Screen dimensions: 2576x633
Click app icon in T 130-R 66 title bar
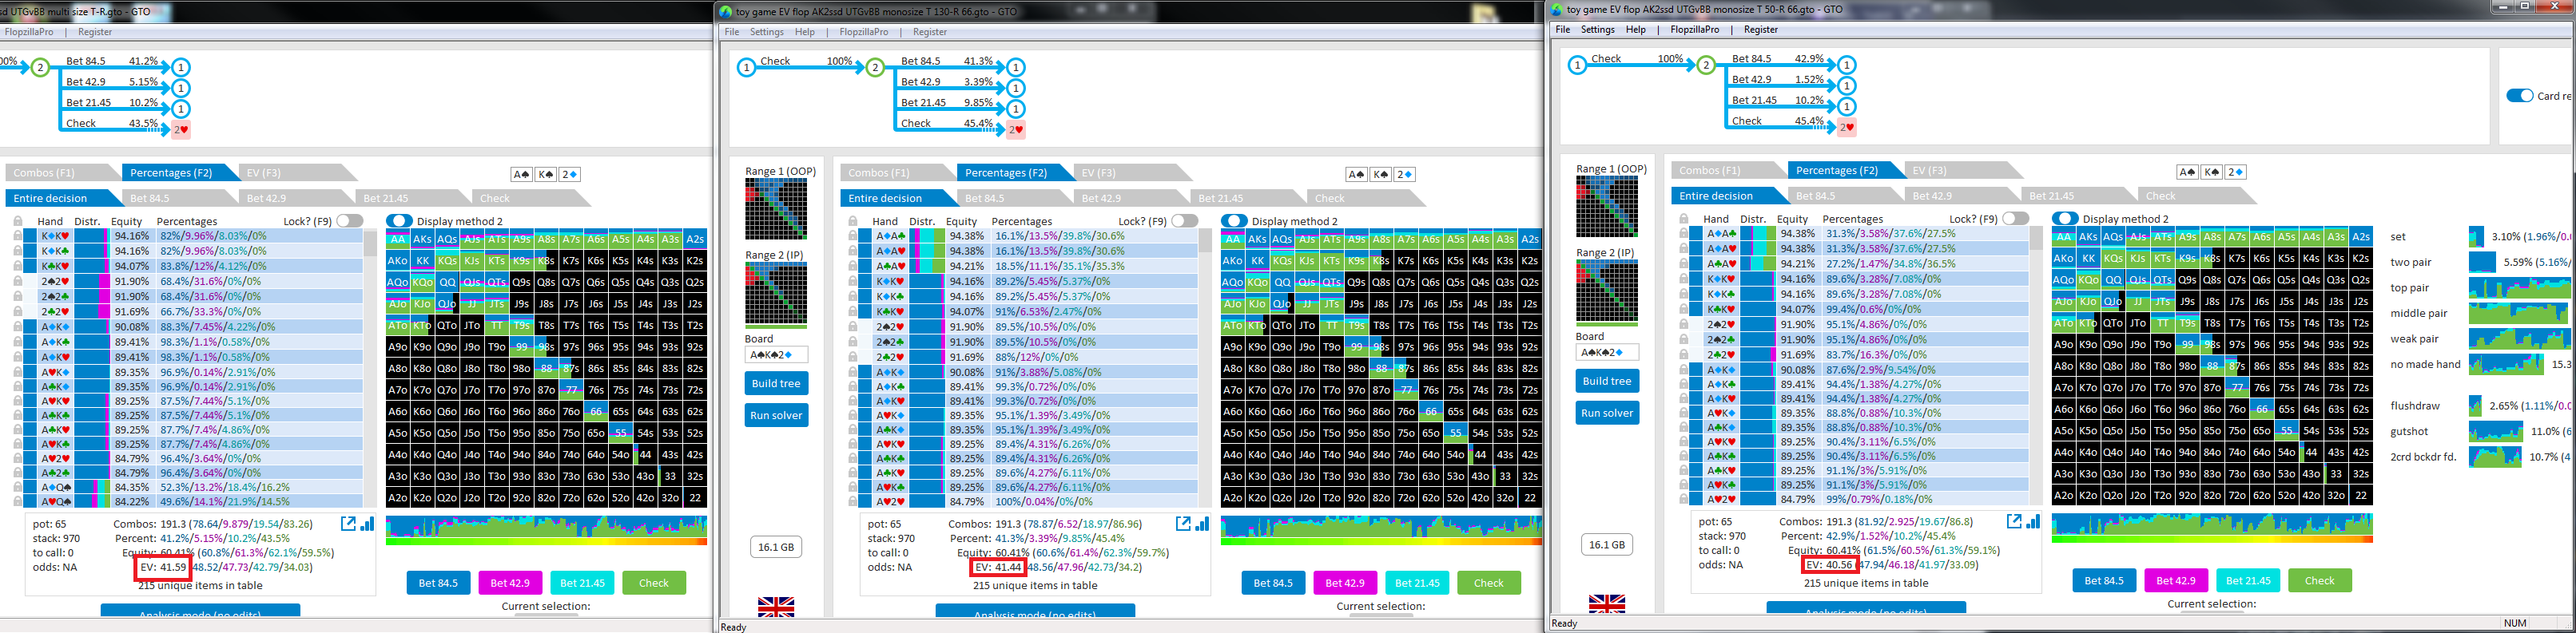pyautogui.click(x=727, y=12)
